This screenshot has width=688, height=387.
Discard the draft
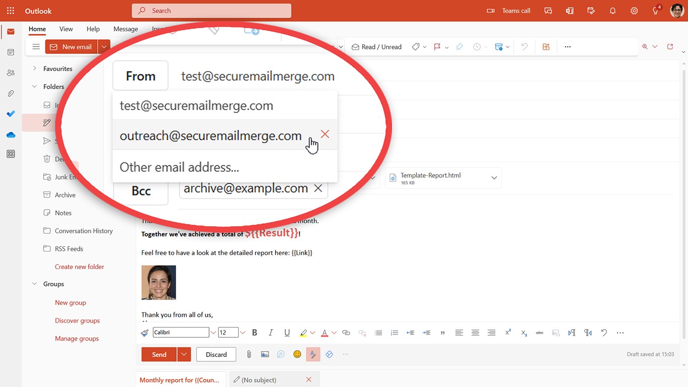pos(216,354)
